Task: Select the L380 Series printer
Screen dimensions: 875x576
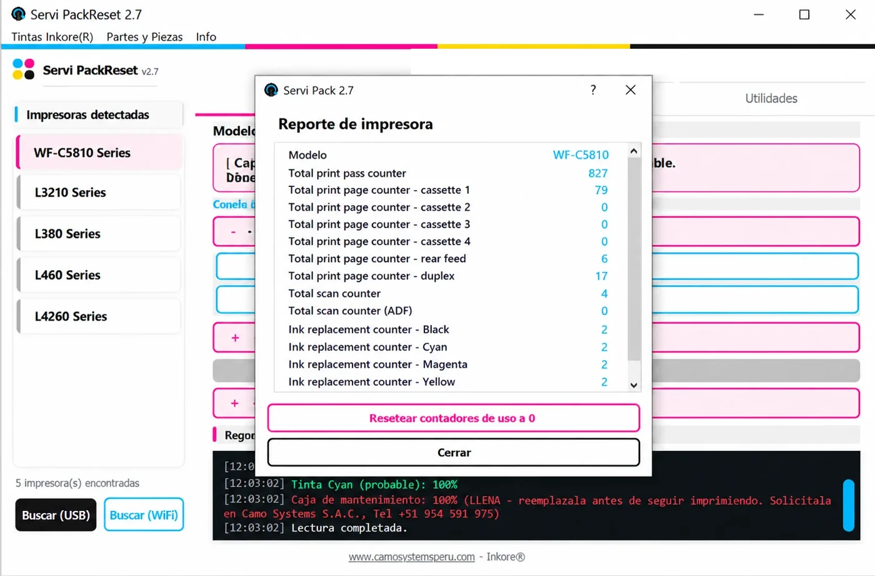Action: pos(99,234)
